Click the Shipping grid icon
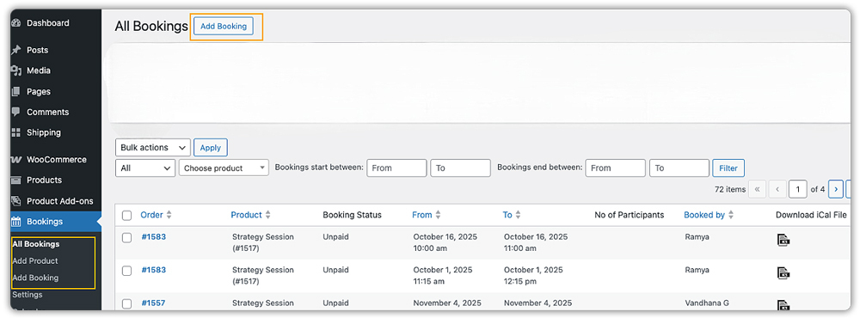Viewport: 860px width, 318px height. [x=15, y=132]
